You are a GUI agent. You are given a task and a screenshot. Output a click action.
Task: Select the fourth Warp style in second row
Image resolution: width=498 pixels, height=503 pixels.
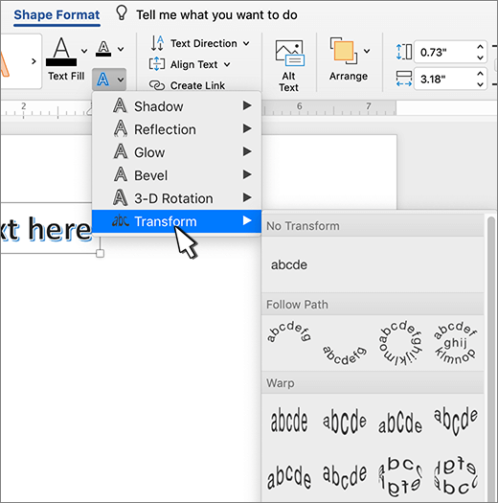[456, 475]
